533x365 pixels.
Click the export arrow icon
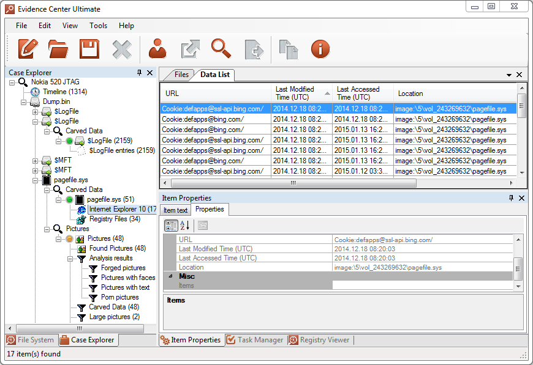click(x=189, y=49)
